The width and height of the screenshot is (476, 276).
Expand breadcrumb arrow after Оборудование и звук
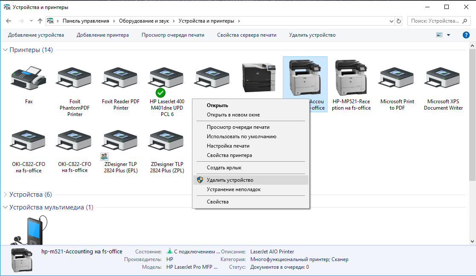click(174, 21)
